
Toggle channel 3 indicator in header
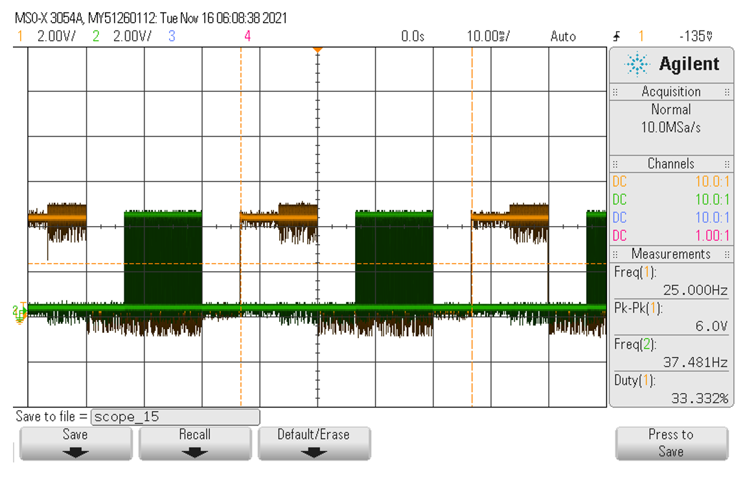(172, 36)
